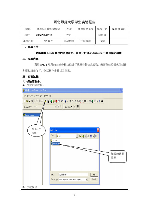Click the New Scene document icon
This screenshot has width=149, height=212.
tap(25, 101)
